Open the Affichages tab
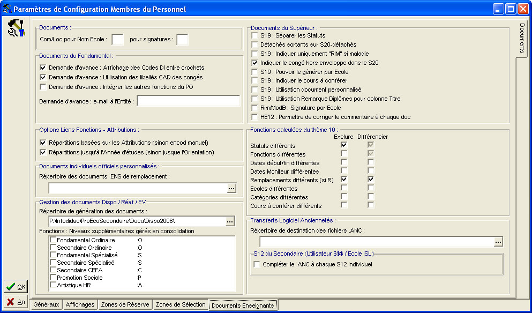This screenshot has height=313, width=532. [x=80, y=304]
